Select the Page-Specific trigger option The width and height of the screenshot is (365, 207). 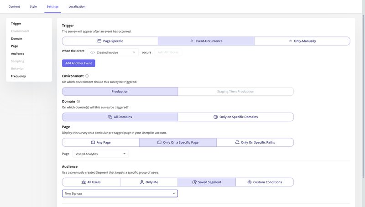click(x=110, y=41)
